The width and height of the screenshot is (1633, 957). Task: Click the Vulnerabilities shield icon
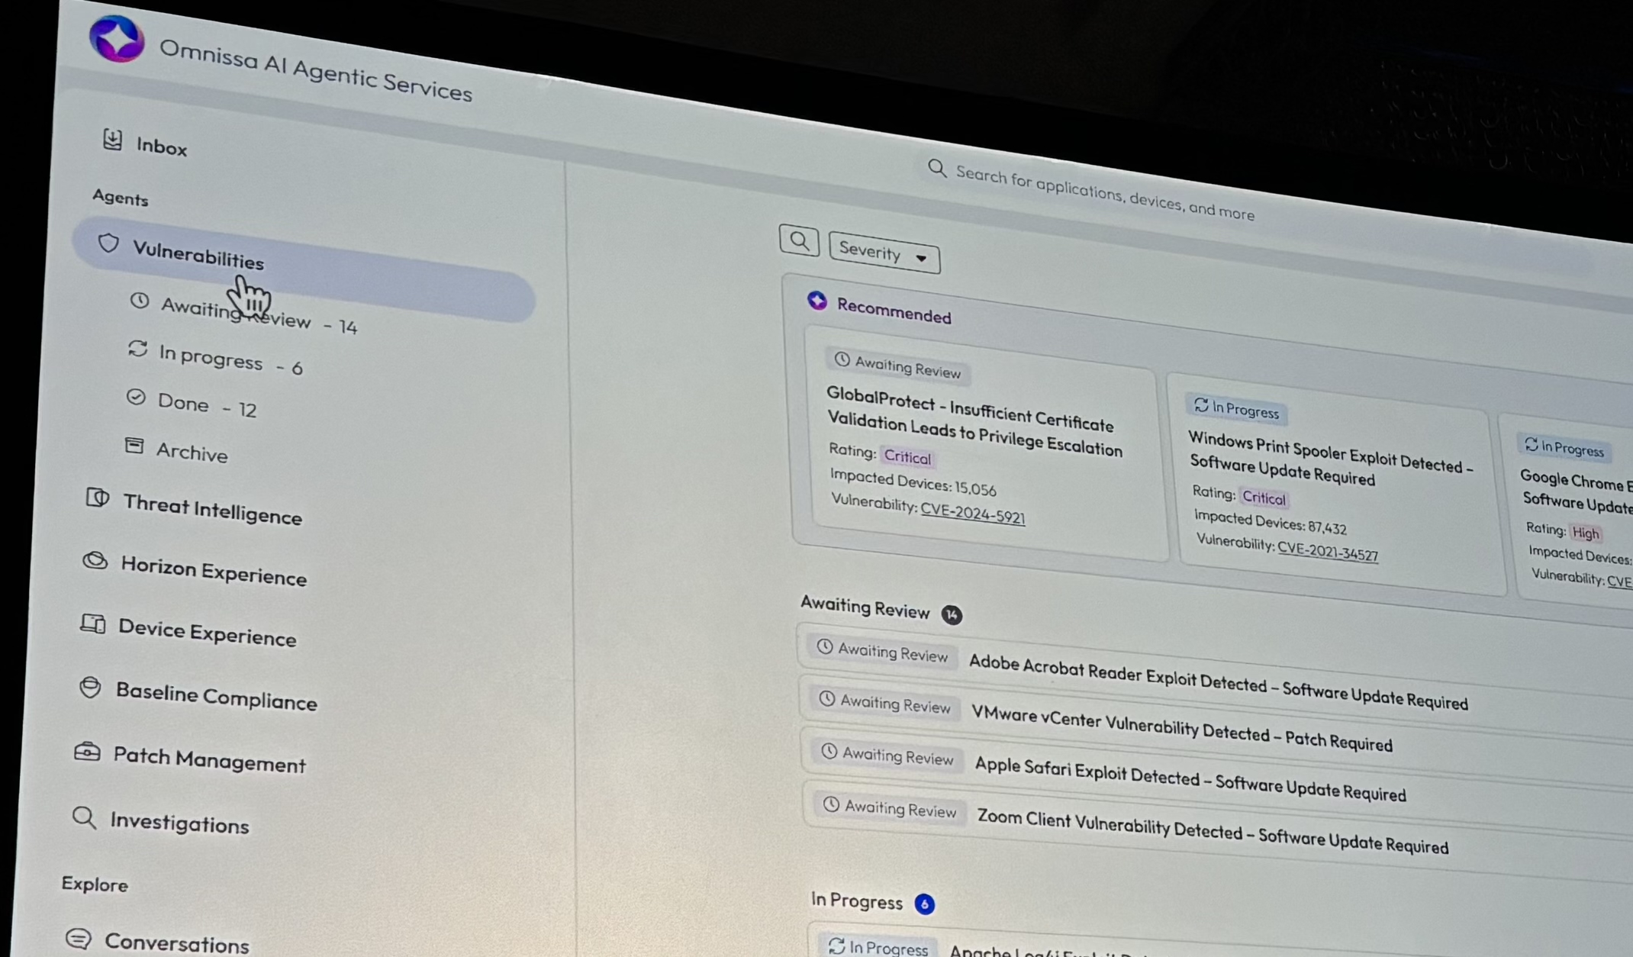[108, 243]
